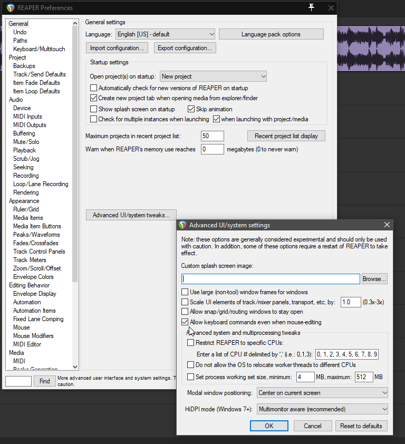Toggle create new project tab when opening media
The width and height of the screenshot is (405, 444).
[x=93, y=98]
